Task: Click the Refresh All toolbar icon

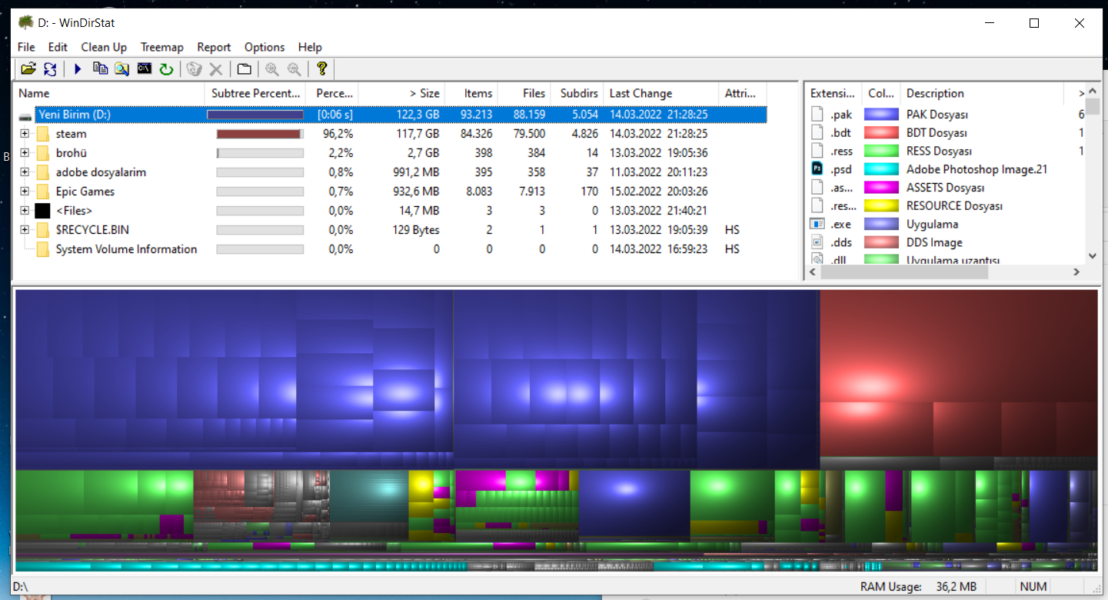Action: pos(50,69)
